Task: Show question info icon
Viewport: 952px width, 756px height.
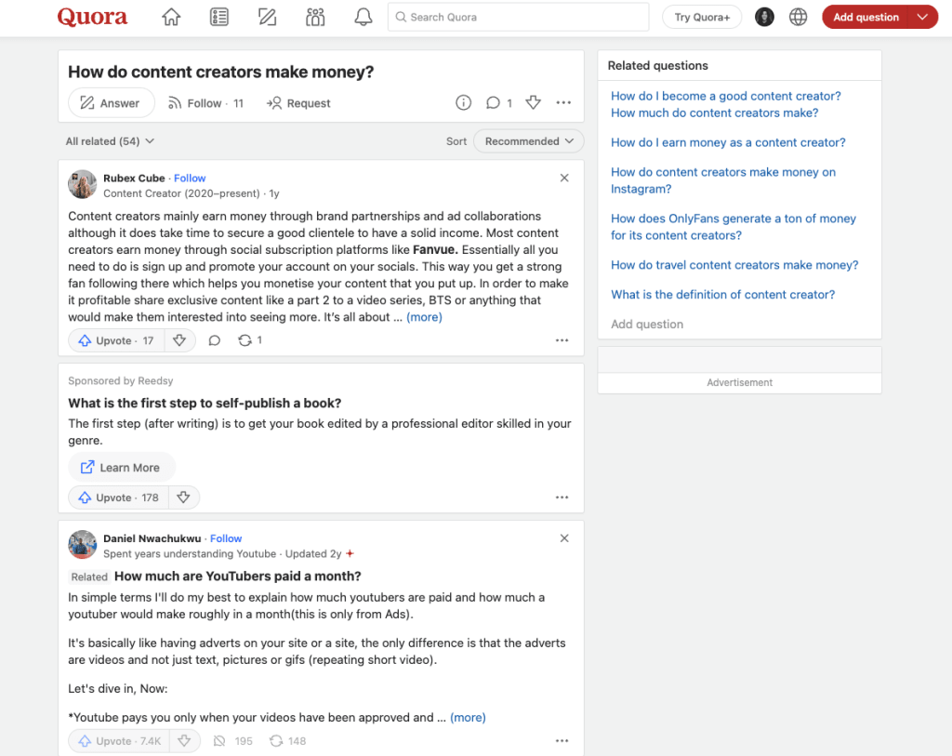Action: (463, 102)
